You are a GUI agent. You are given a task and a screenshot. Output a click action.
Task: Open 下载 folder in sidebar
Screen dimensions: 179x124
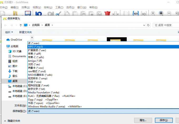coord(13,71)
